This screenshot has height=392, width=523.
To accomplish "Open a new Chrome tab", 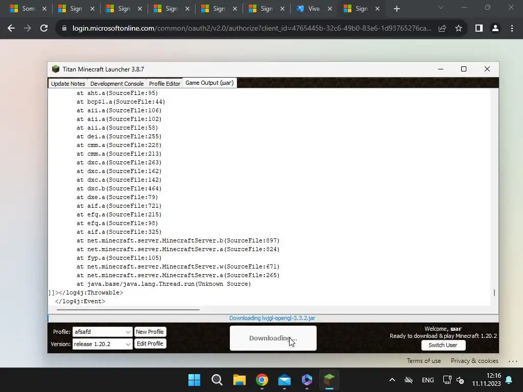I will (x=396, y=9).
